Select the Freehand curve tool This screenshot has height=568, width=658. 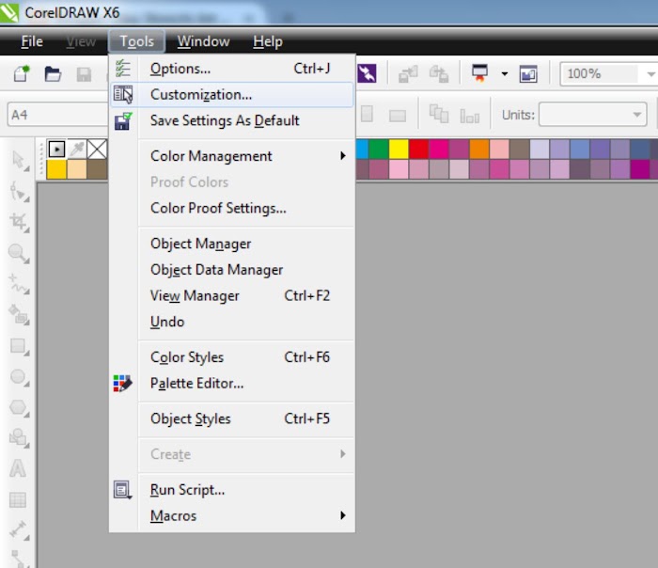(x=19, y=284)
